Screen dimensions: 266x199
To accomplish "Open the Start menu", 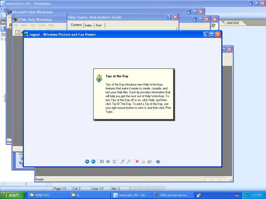I will tap(12, 195).
